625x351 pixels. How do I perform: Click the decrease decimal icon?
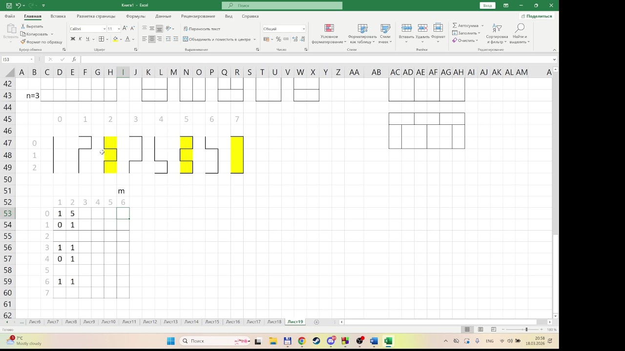301,39
